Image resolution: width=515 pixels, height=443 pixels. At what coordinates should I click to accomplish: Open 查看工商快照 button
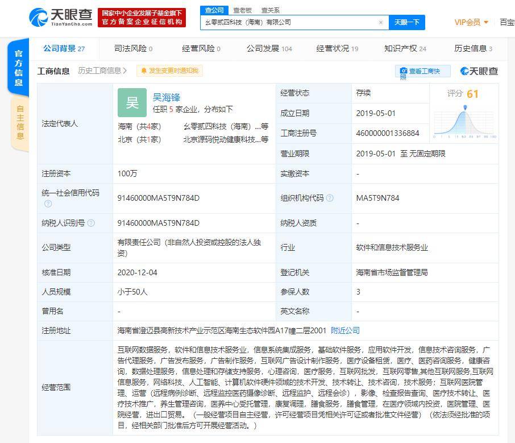pyautogui.click(x=423, y=71)
